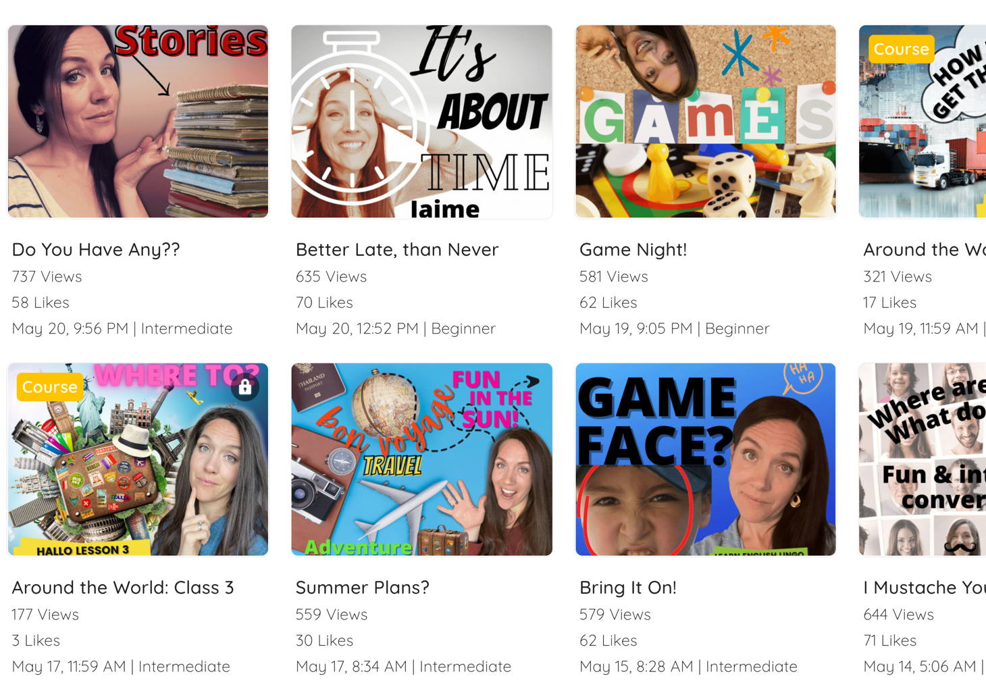
Task: Select the Better Late, than Never title
Action: point(397,250)
